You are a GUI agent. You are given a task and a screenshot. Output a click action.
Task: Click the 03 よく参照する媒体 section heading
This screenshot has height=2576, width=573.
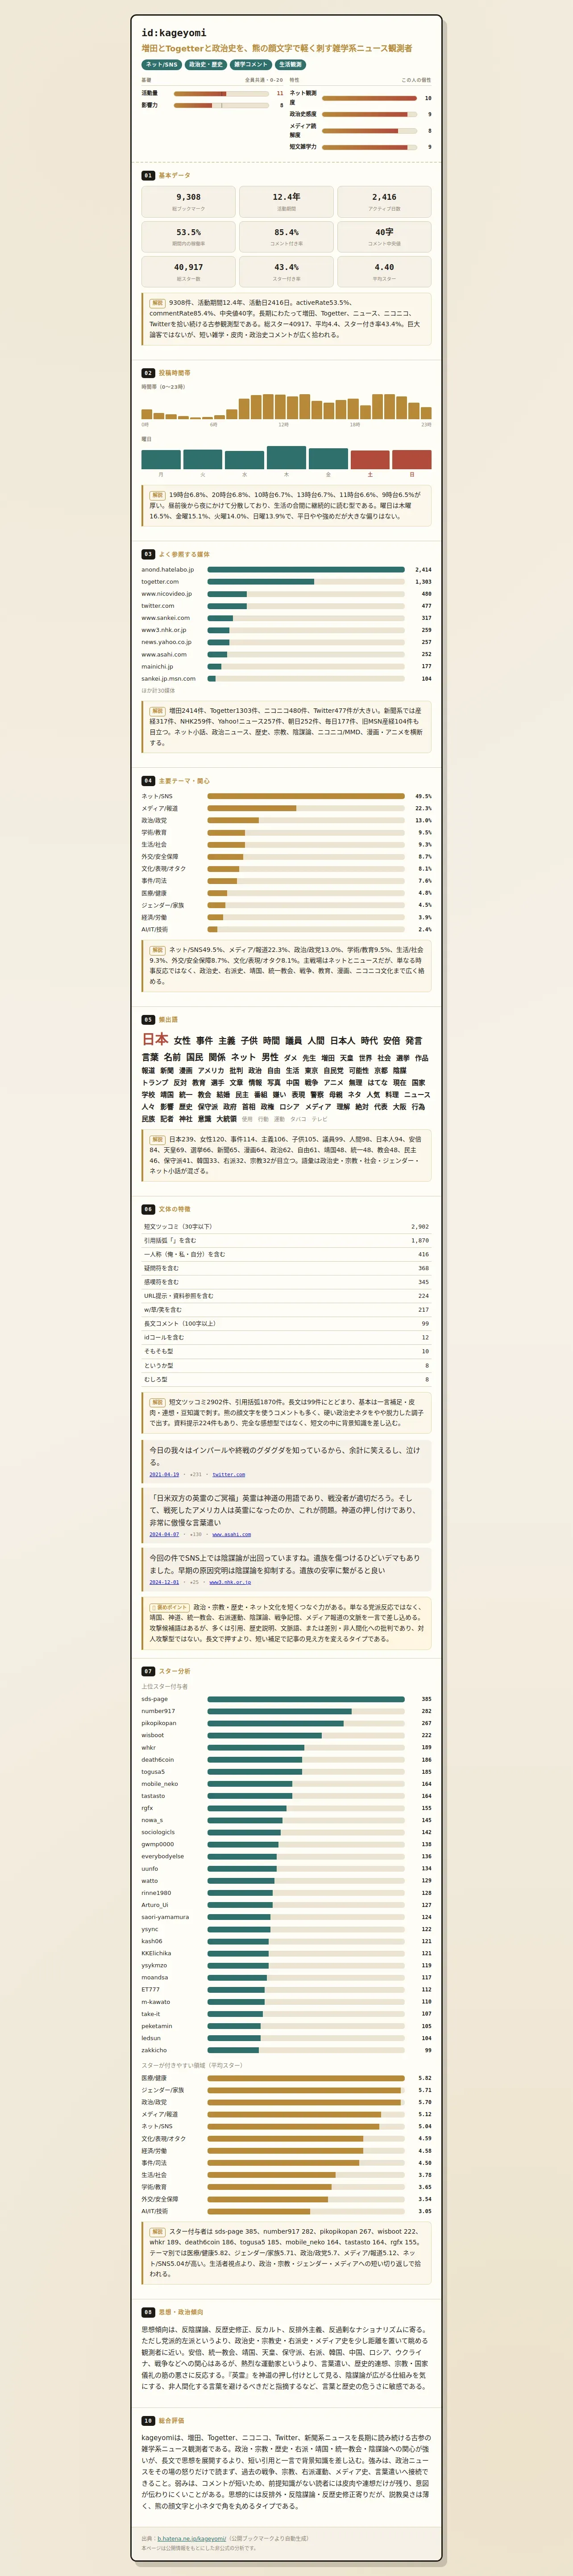176,554
